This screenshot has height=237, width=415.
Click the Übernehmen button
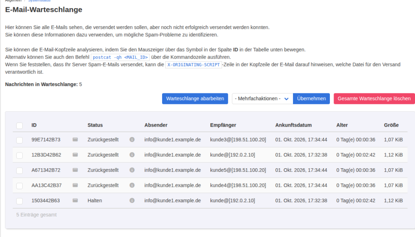coord(311,99)
